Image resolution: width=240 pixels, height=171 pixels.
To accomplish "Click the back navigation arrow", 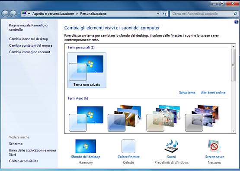I will (x=5, y=14).
